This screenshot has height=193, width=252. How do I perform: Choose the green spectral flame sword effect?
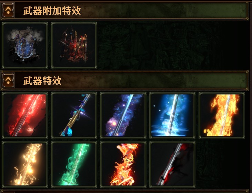(x=74, y=164)
